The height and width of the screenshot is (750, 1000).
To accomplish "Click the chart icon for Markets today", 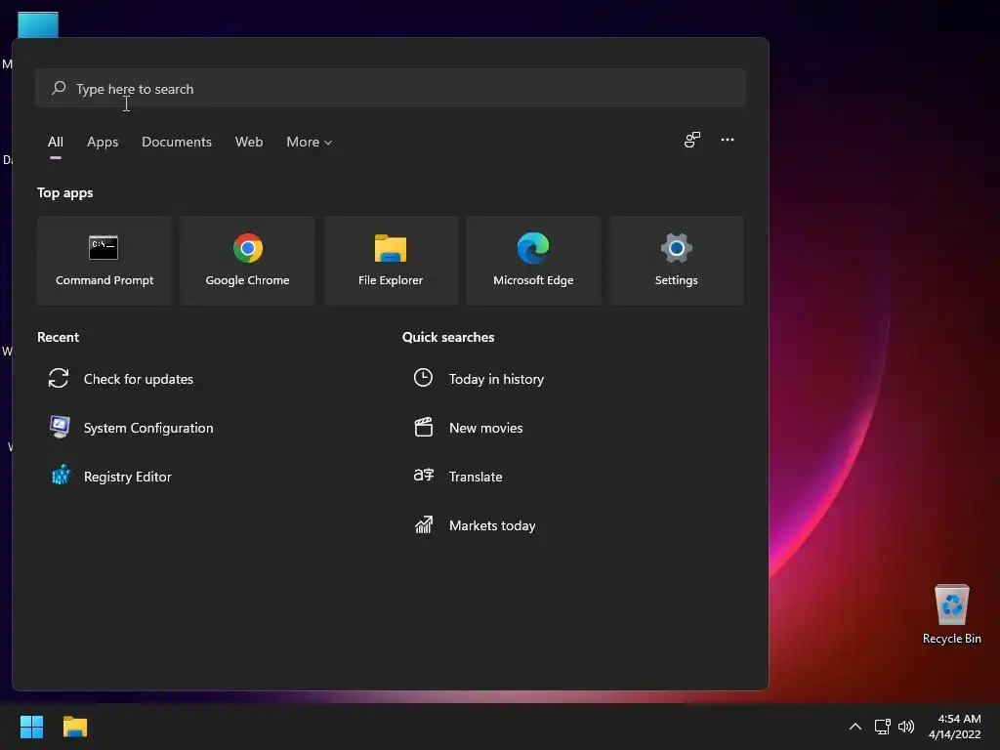I will 424,524.
